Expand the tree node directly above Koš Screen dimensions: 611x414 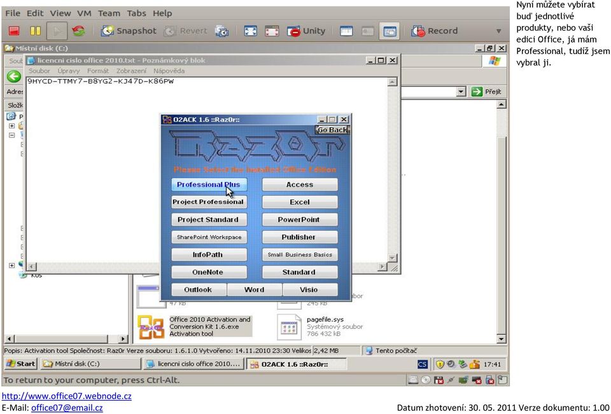point(11,265)
